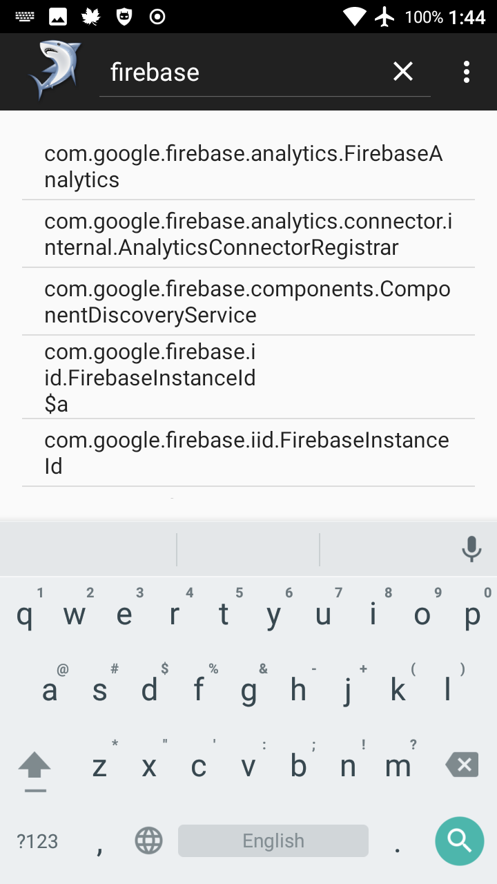Screen dimensions: 497x884
Task: Open the three-dot overflow menu
Action: pos(467,72)
